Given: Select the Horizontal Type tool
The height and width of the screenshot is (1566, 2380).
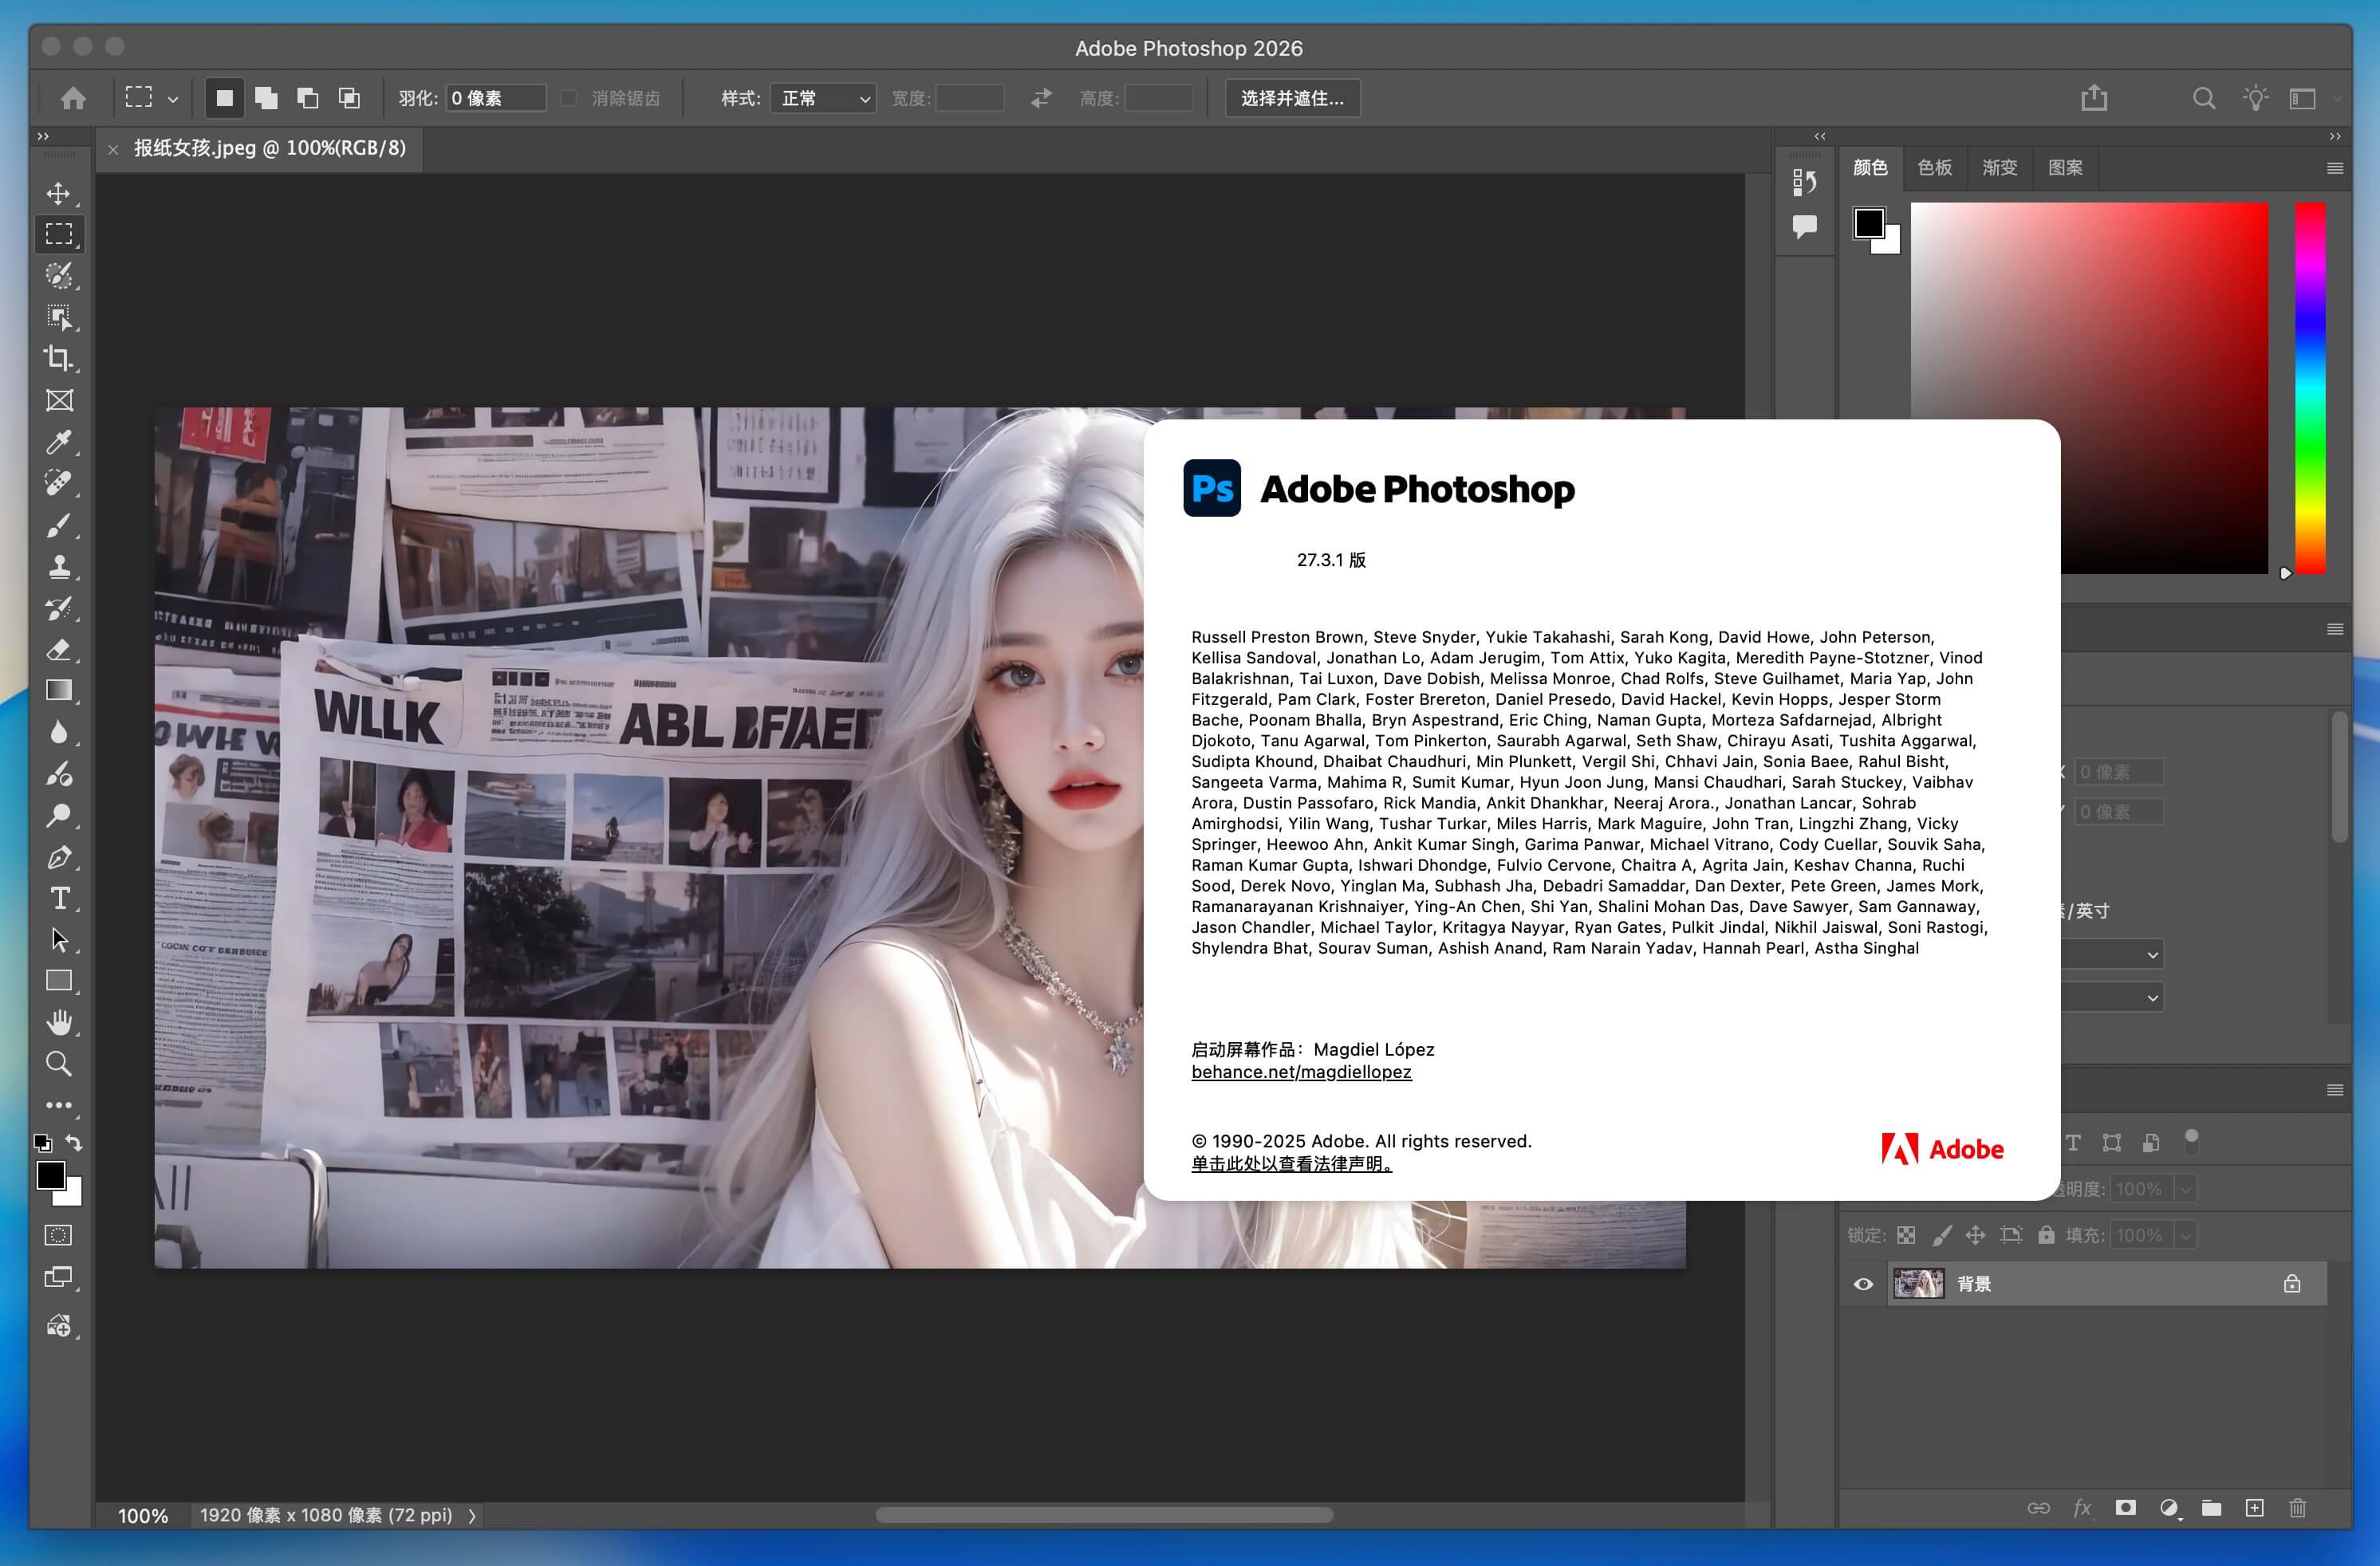Looking at the screenshot, I should [59, 898].
